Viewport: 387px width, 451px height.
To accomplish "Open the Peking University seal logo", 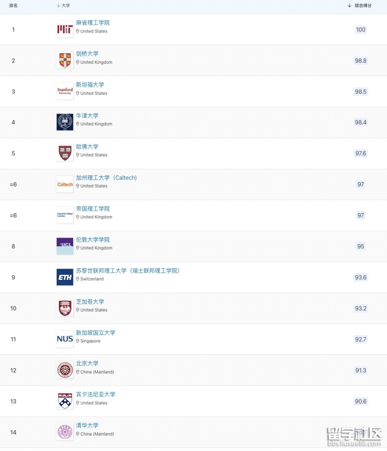I will [65, 370].
